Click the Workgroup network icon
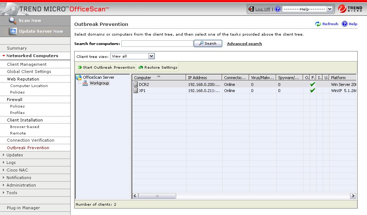 [x=85, y=83]
